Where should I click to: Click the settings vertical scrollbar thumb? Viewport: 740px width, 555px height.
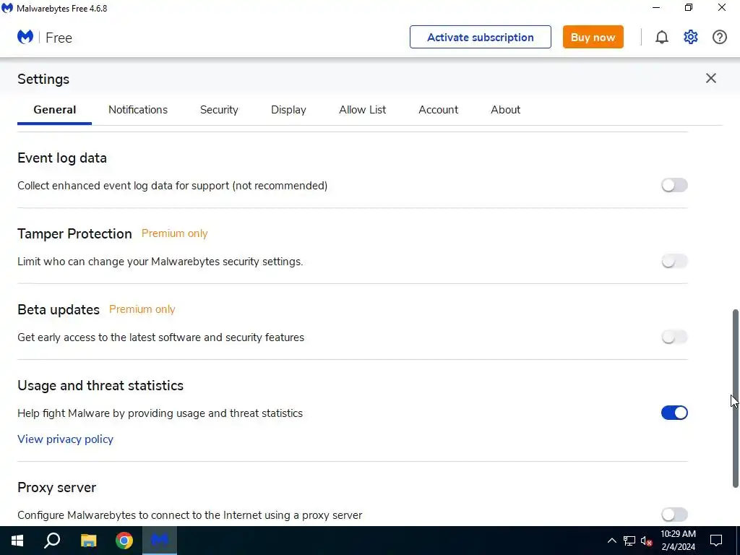[735, 399]
